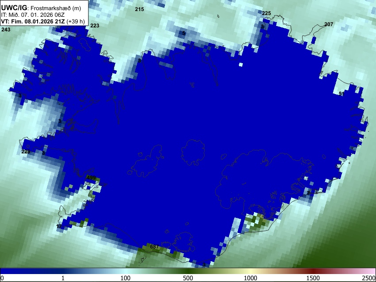Click the map value label 243
The height and width of the screenshot is (282, 376).
(6, 30)
